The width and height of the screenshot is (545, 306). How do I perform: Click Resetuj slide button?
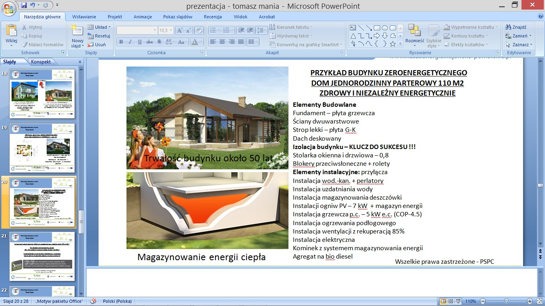click(99, 36)
